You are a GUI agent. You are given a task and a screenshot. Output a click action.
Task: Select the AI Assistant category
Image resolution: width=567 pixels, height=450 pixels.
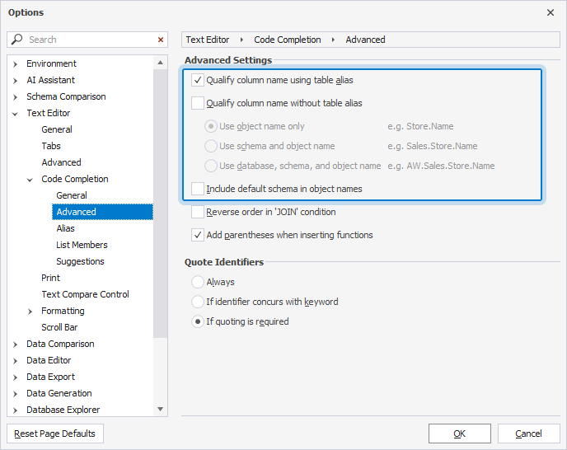50,80
